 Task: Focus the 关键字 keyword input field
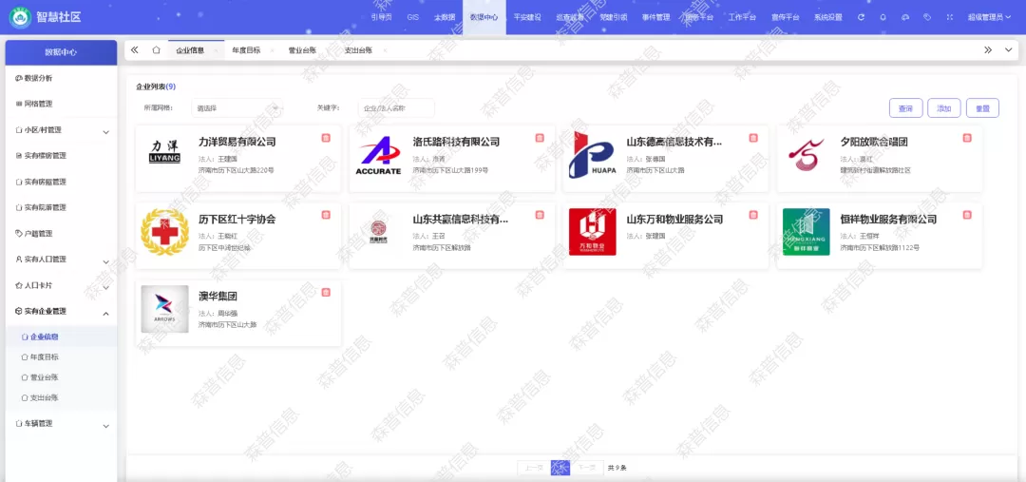pyautogui.click(x=396, y=108)
